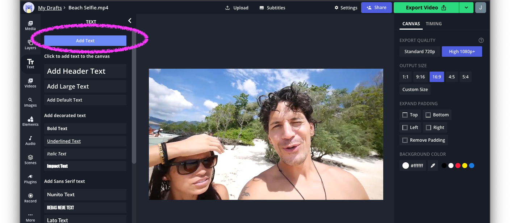
Task: Click the Share button
Action: [376, 8]
